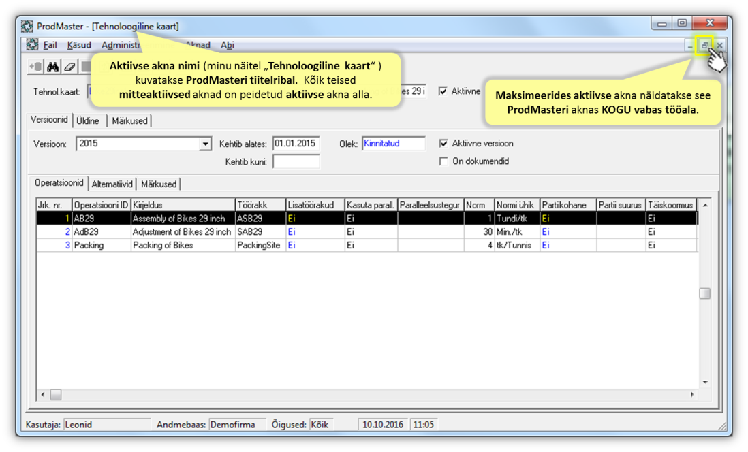Open the Abi menu
Image resolution: width=748 pixels, height=452 pixels.
point(227,45)
